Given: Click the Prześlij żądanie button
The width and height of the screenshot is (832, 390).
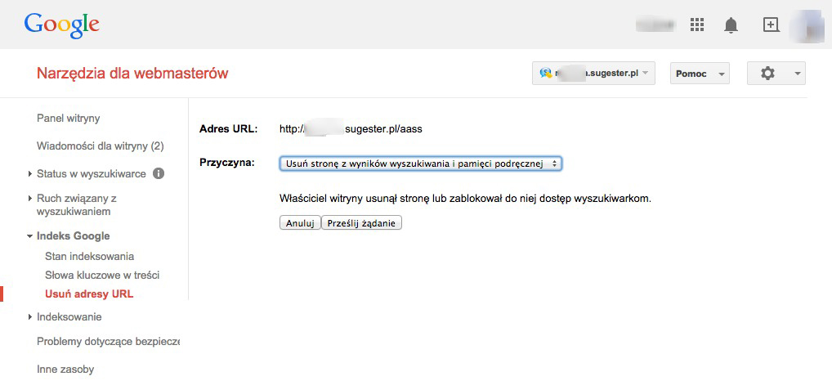Looking at the screenshot, I should (361, 223).
